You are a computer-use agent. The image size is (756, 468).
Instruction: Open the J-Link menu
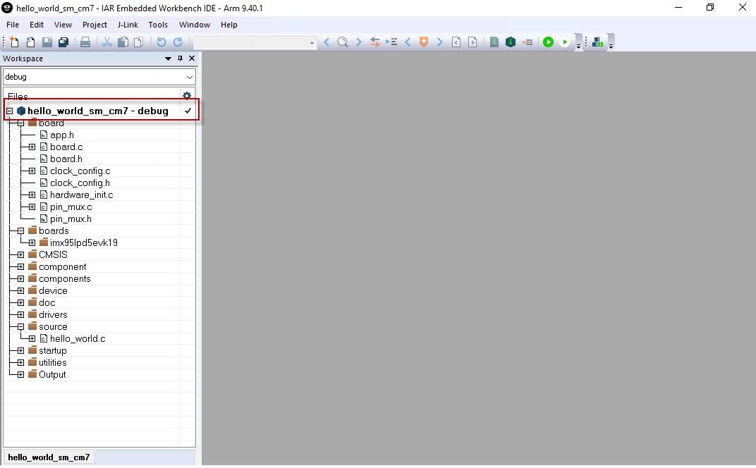128,25
